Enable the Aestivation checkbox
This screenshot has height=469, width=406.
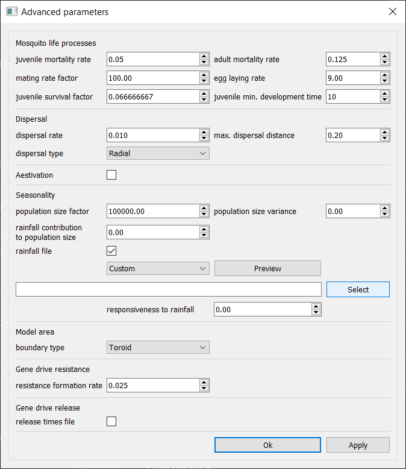111,175
